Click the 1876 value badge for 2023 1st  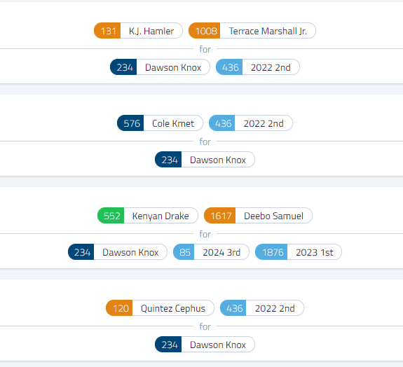coord(271,252)
